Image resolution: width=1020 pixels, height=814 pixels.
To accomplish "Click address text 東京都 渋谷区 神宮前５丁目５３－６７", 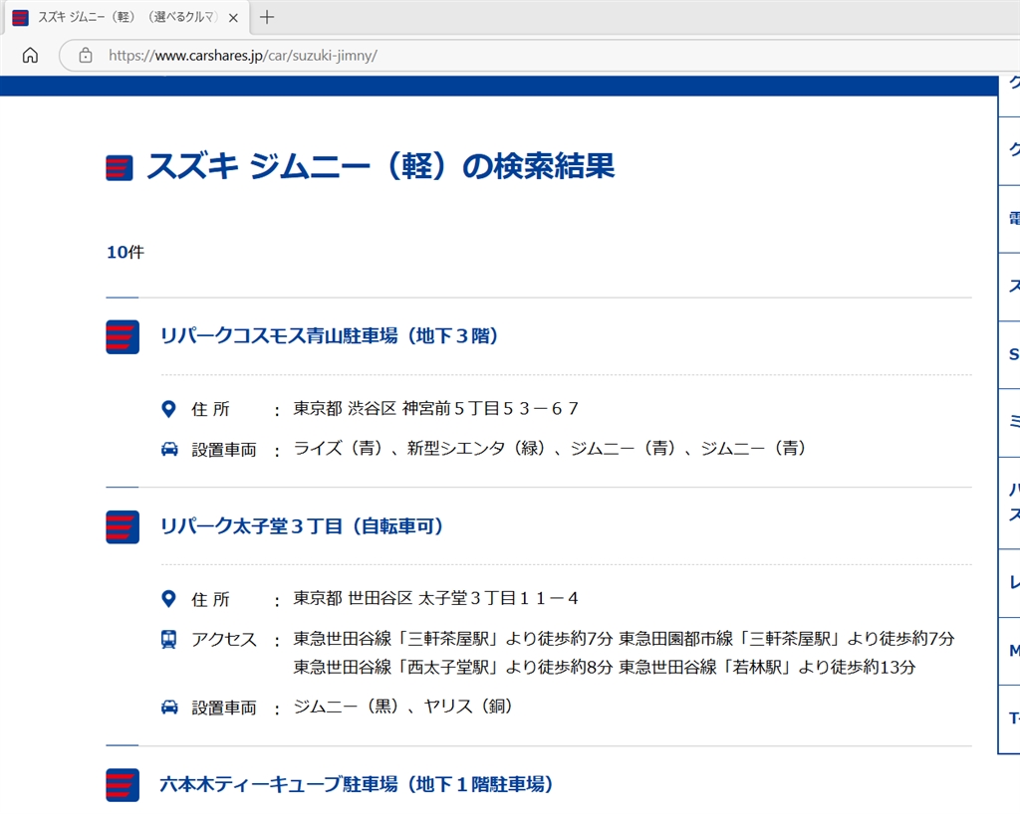I will (436, 409).
